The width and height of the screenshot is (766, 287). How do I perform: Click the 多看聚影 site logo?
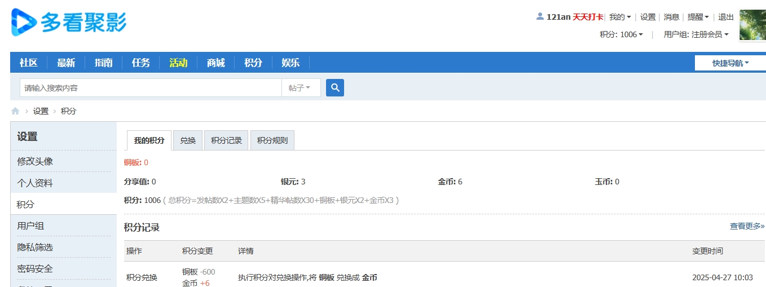68,23
